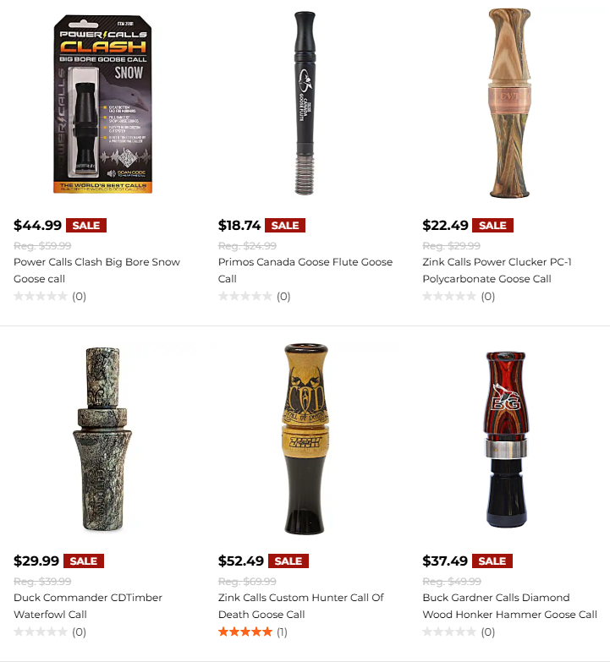This screenshot has height=662, width=610.
Task: Open Power Calls Clash Big Bore Snow Goose link
Action: click(96, 271)
